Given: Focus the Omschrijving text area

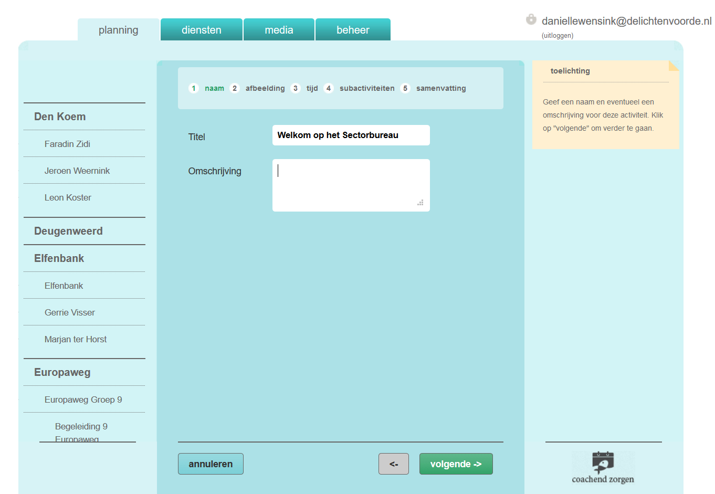Looking at the screenshot, I should (351, 185).
